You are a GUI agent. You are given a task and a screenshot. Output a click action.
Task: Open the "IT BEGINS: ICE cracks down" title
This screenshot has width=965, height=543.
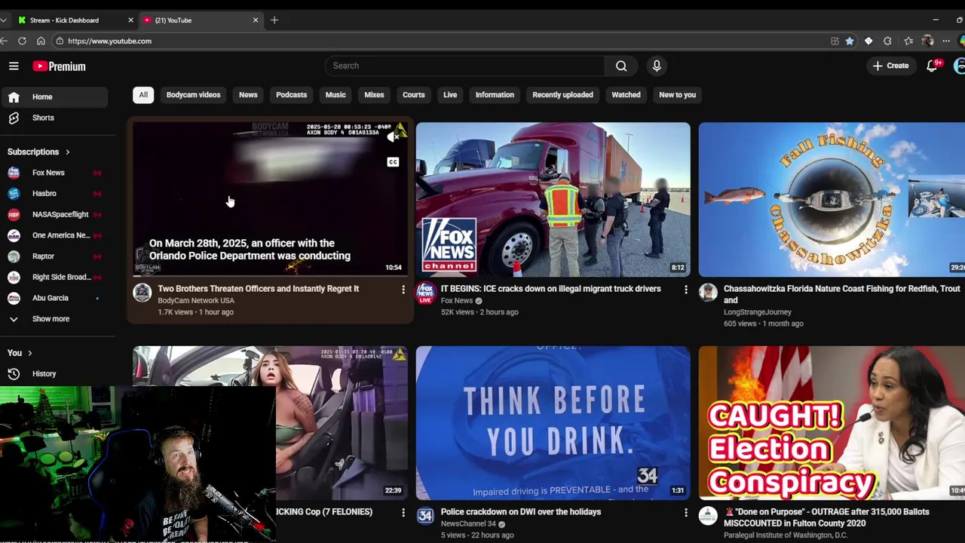click(x=551, y=289)
